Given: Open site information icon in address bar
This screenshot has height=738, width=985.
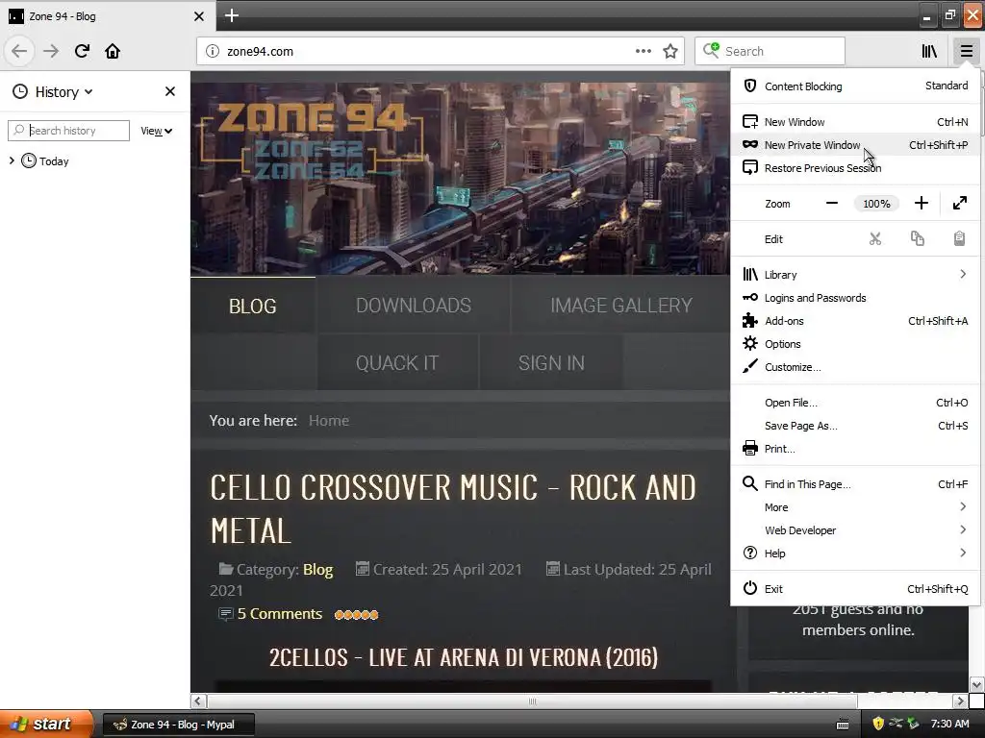Looking at the screenshot, I should [213, 52].
